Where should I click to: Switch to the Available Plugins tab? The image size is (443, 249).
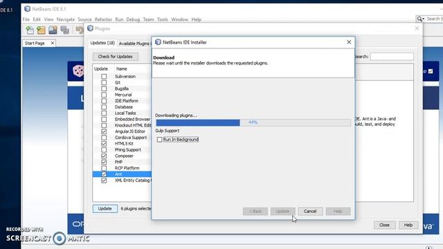tap(134, 44)
